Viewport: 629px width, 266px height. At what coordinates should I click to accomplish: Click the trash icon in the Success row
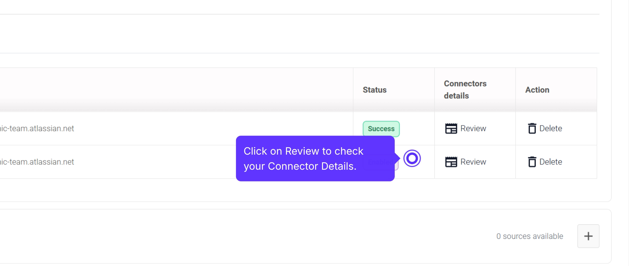tap(532, 128)
